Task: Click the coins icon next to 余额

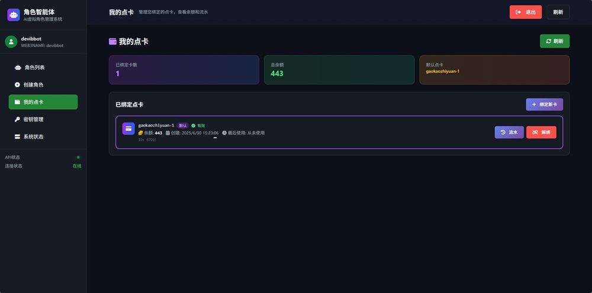Action: coord(140,133)
